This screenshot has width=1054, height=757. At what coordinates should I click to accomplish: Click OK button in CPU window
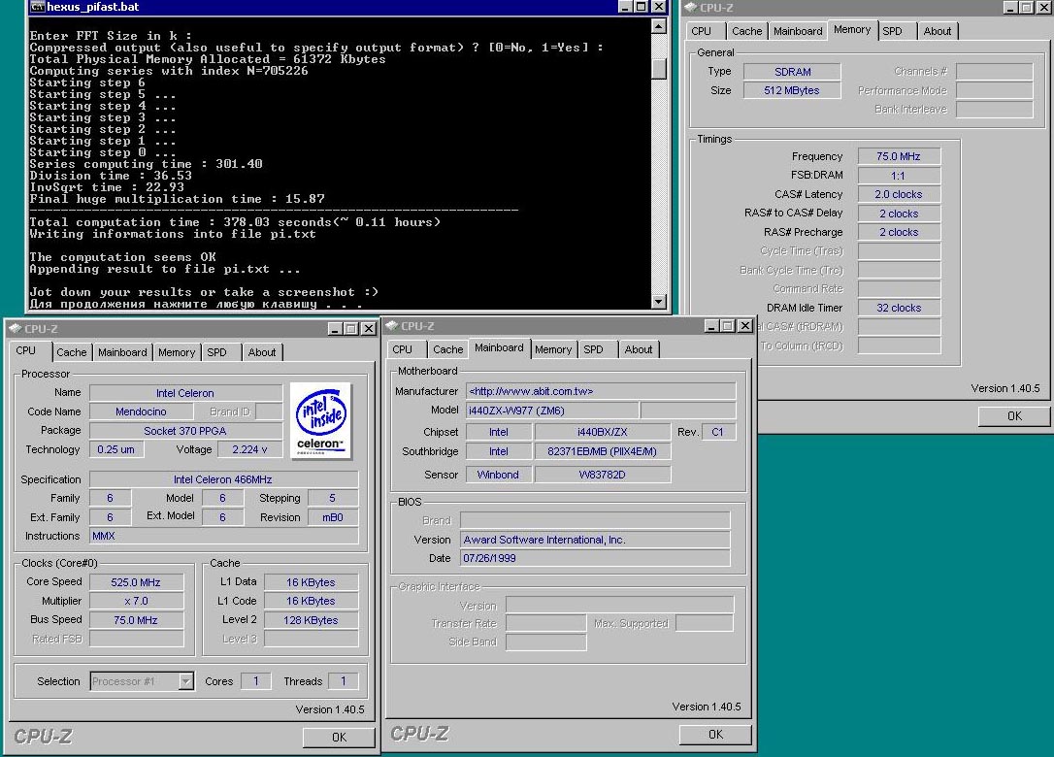[x=339, y=737]
